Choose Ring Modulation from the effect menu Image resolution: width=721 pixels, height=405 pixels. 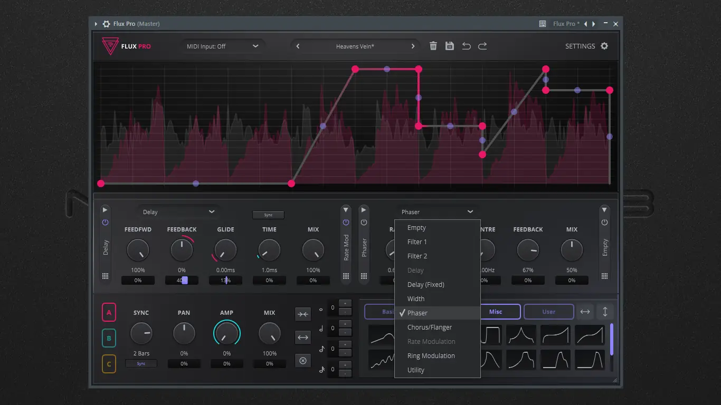coord(438,356)
